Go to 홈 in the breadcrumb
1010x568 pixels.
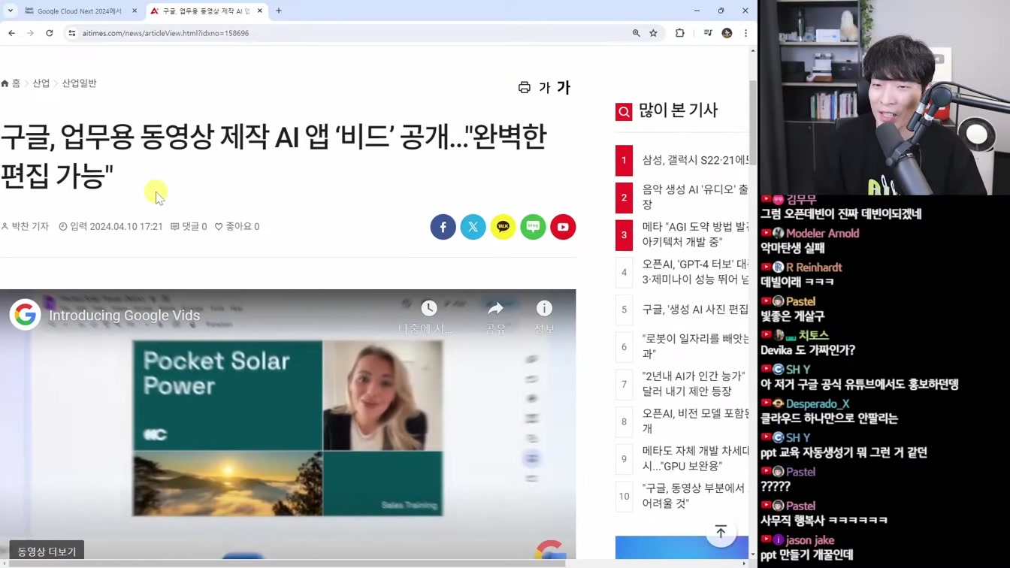(11, 83)
